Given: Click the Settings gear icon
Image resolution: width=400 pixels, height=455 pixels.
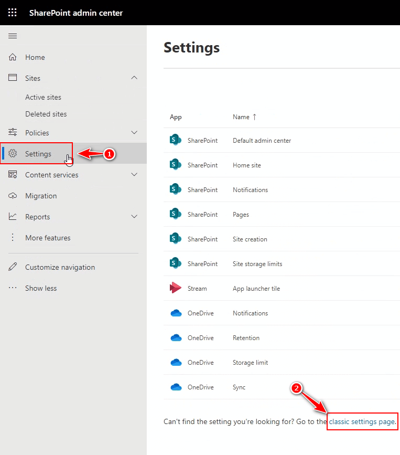Looking at the screenshot, I should [x=13, y=153].
